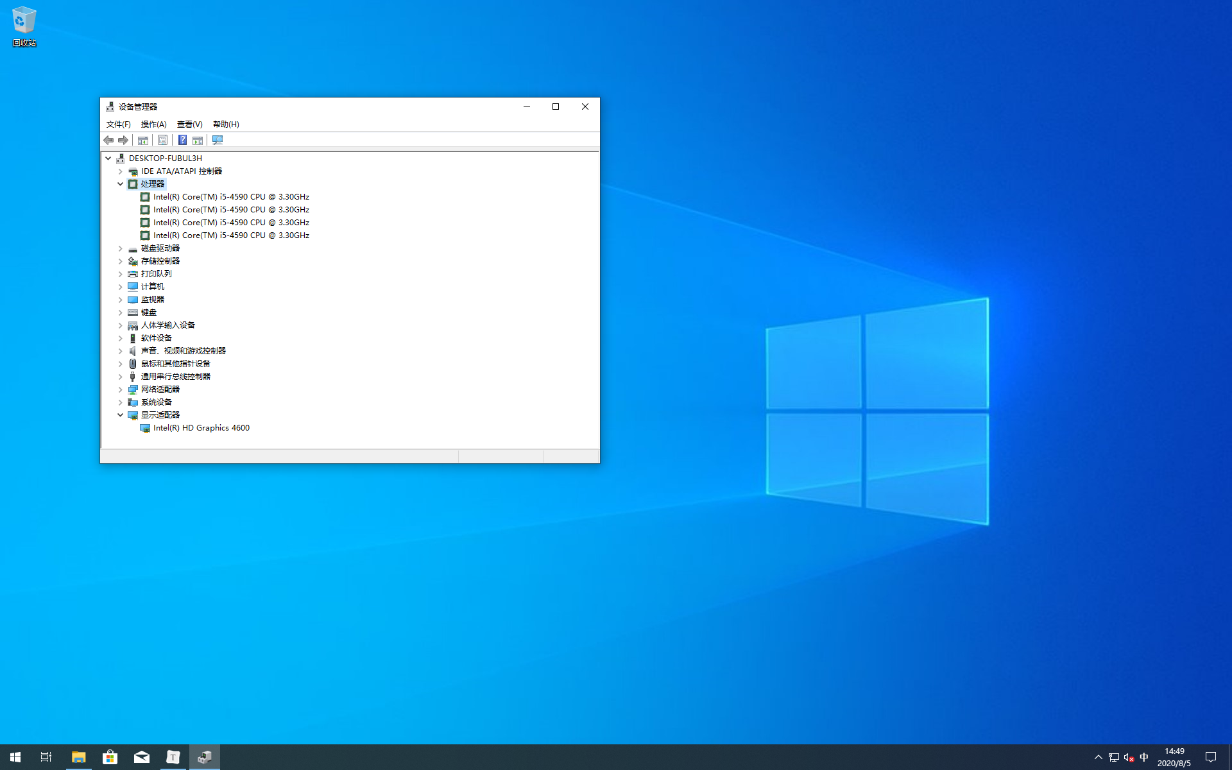The height and width of the screenshot is (770, 1232).
Task: Open the 查看(V) menu
Action: click(189, 124)
